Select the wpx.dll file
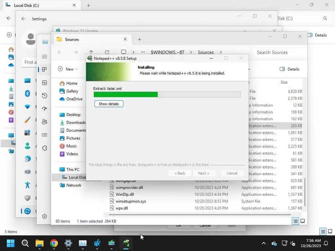This screenshot has height=251, width=335. [122, 208]
